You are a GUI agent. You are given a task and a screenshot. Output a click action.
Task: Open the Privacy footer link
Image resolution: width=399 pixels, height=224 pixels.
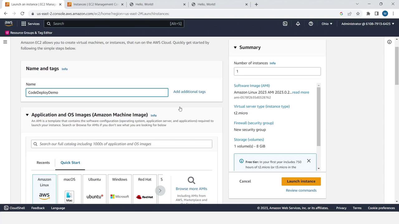(x=341, y=208)
